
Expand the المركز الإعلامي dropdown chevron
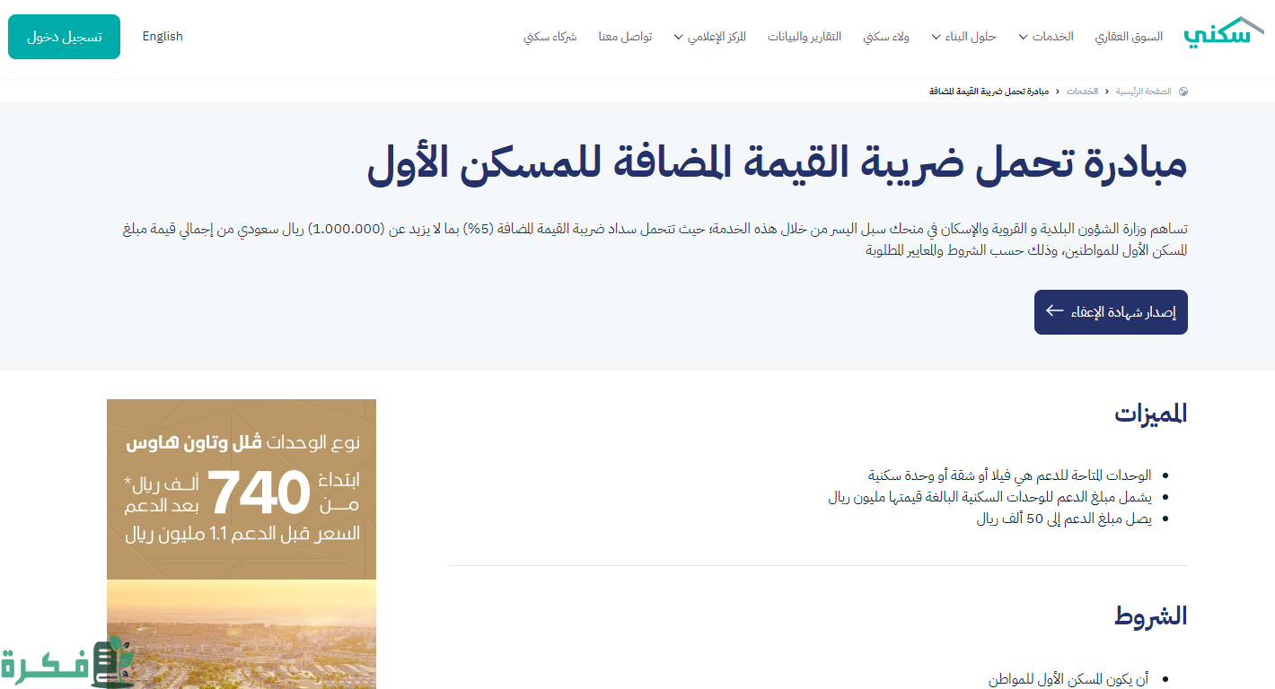pyautogui.click(x=679, y=37)
